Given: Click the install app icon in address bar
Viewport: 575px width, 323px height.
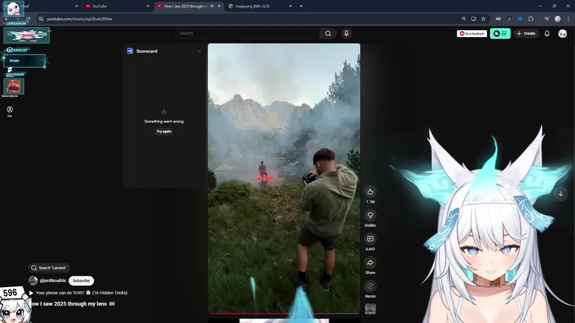Looking at the screenshot, I should 473,19.
